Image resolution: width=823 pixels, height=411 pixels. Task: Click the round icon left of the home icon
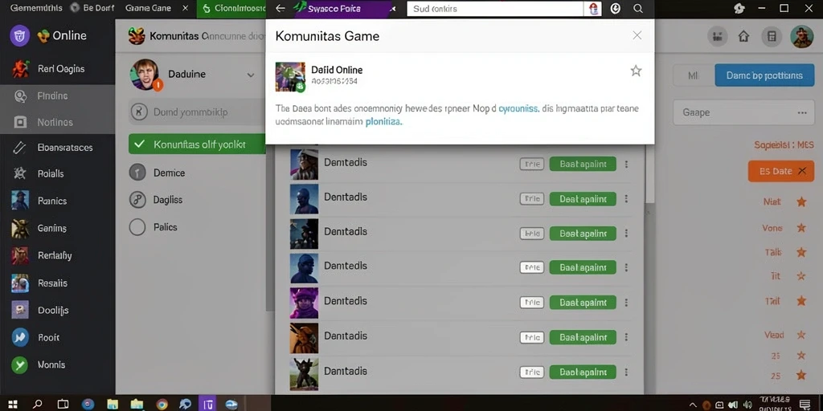[x=718, y=36]
